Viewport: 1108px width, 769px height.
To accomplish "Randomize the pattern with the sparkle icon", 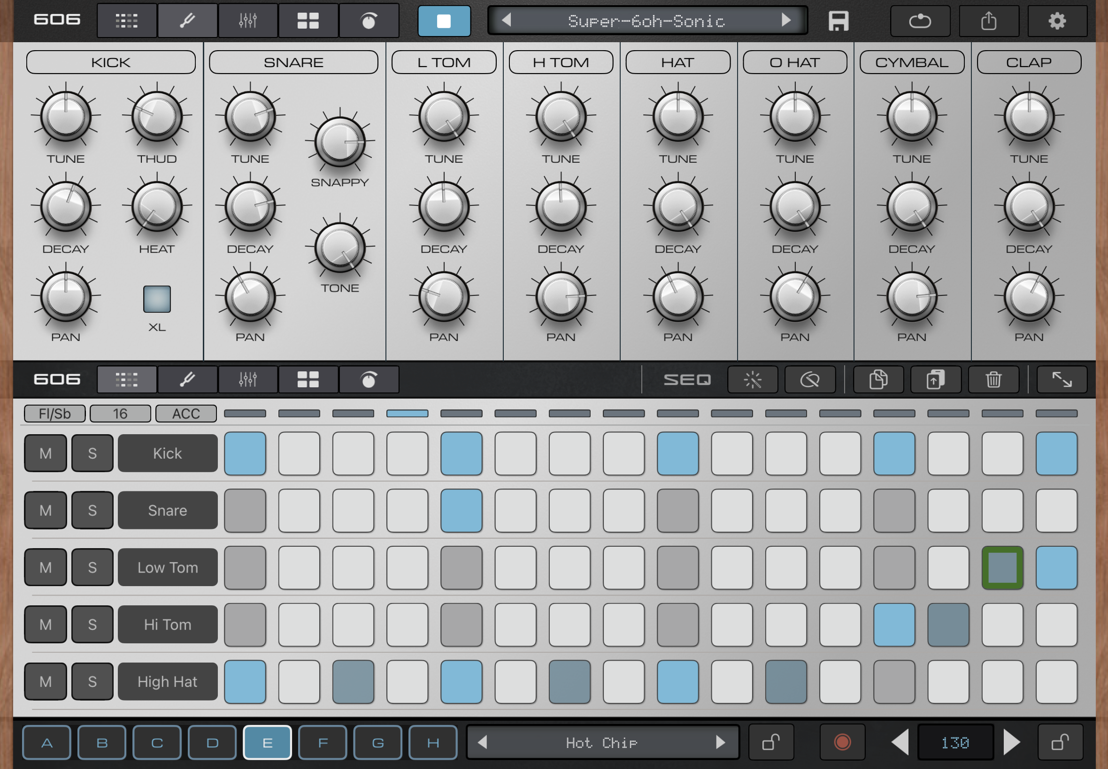I will point(753,380).
